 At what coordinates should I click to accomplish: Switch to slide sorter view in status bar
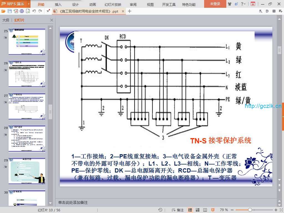click(x=198, y=210)
